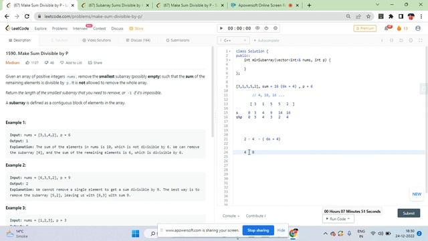
Task: Switch to the Description tab
Action: (x=19, y=40)
